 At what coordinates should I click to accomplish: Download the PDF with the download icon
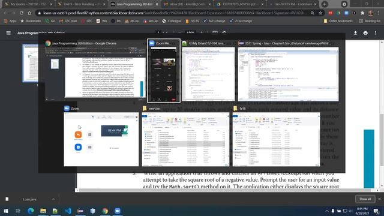pos(355,33)
